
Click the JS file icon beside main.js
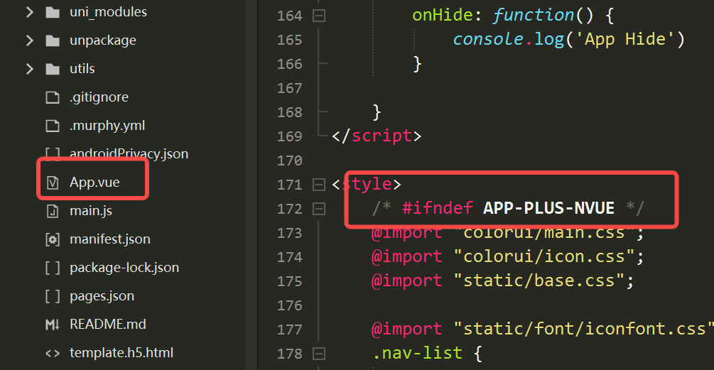52,211
